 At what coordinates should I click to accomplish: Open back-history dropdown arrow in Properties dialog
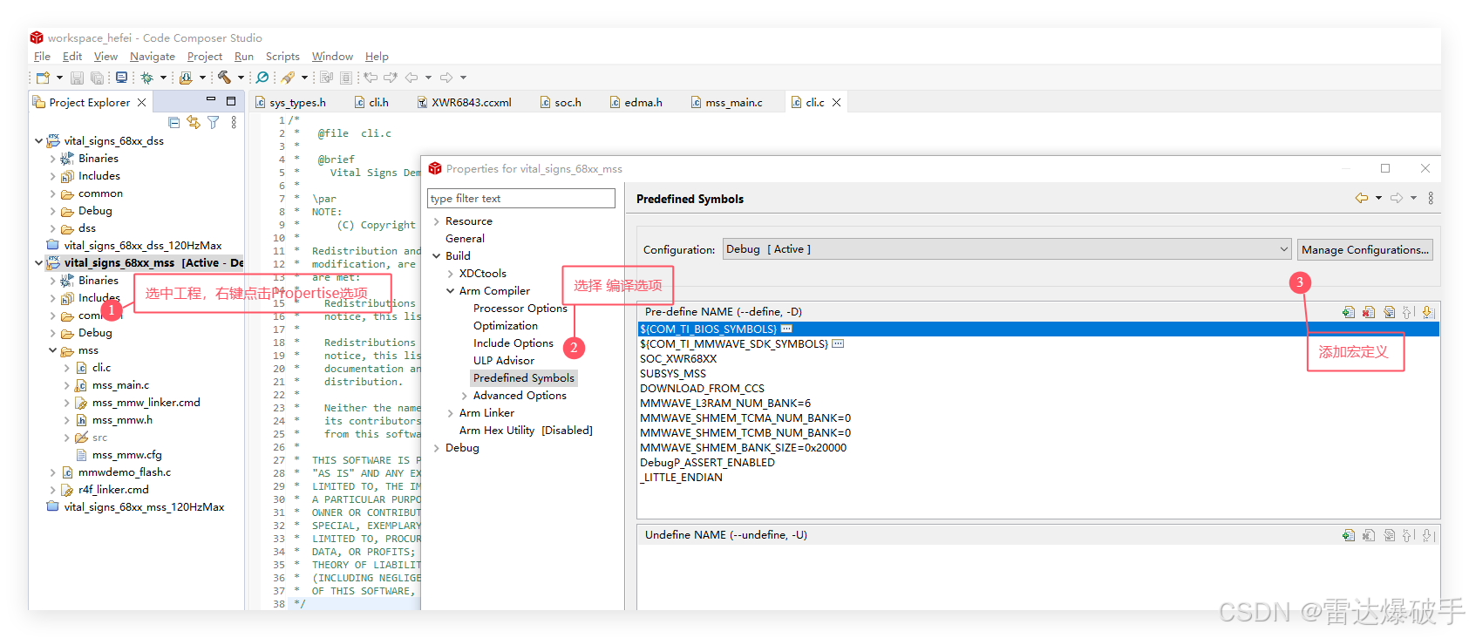(x=1378, y=198)
